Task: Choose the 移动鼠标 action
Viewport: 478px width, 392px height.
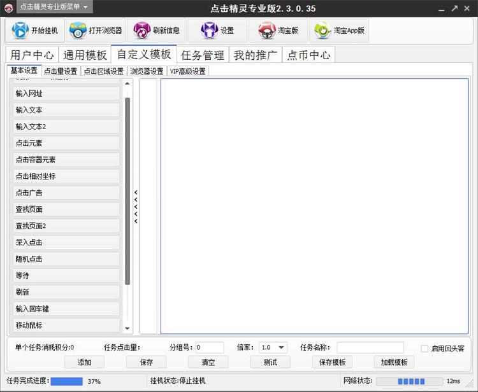Action: (66, 325)
